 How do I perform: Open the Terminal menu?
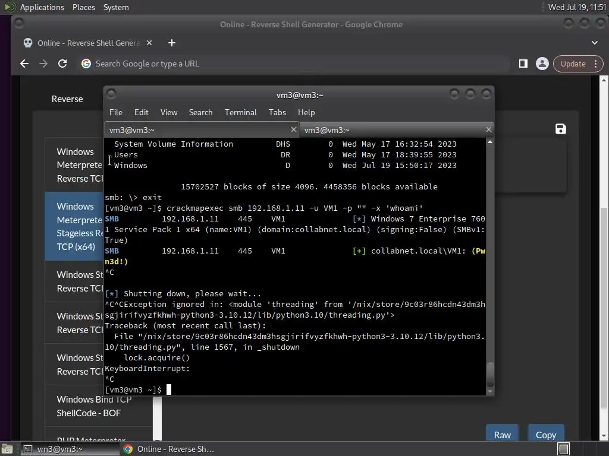pos(240,112)
